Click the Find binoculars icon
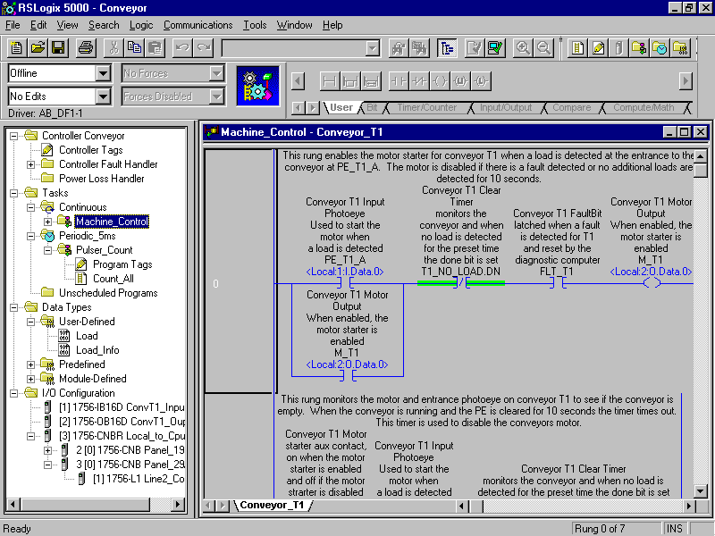 click(399, 47)
